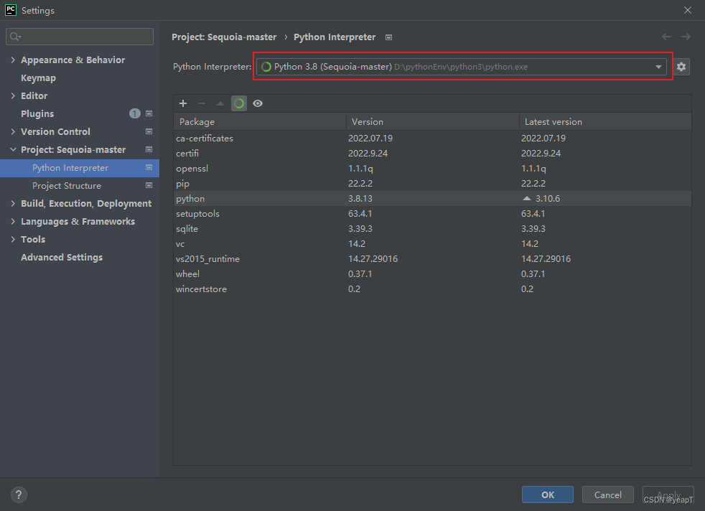This screenshot has height=511, width=705.
Task: Select the setuptools package row
Action: click(432, 213)
